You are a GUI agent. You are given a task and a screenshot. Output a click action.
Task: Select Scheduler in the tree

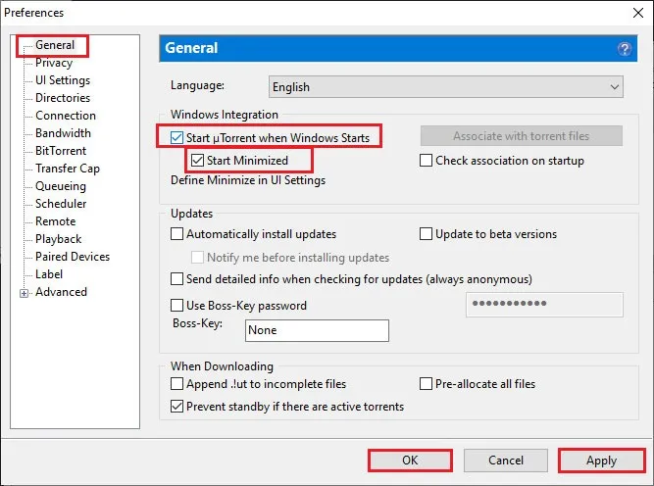click(61, 204)
